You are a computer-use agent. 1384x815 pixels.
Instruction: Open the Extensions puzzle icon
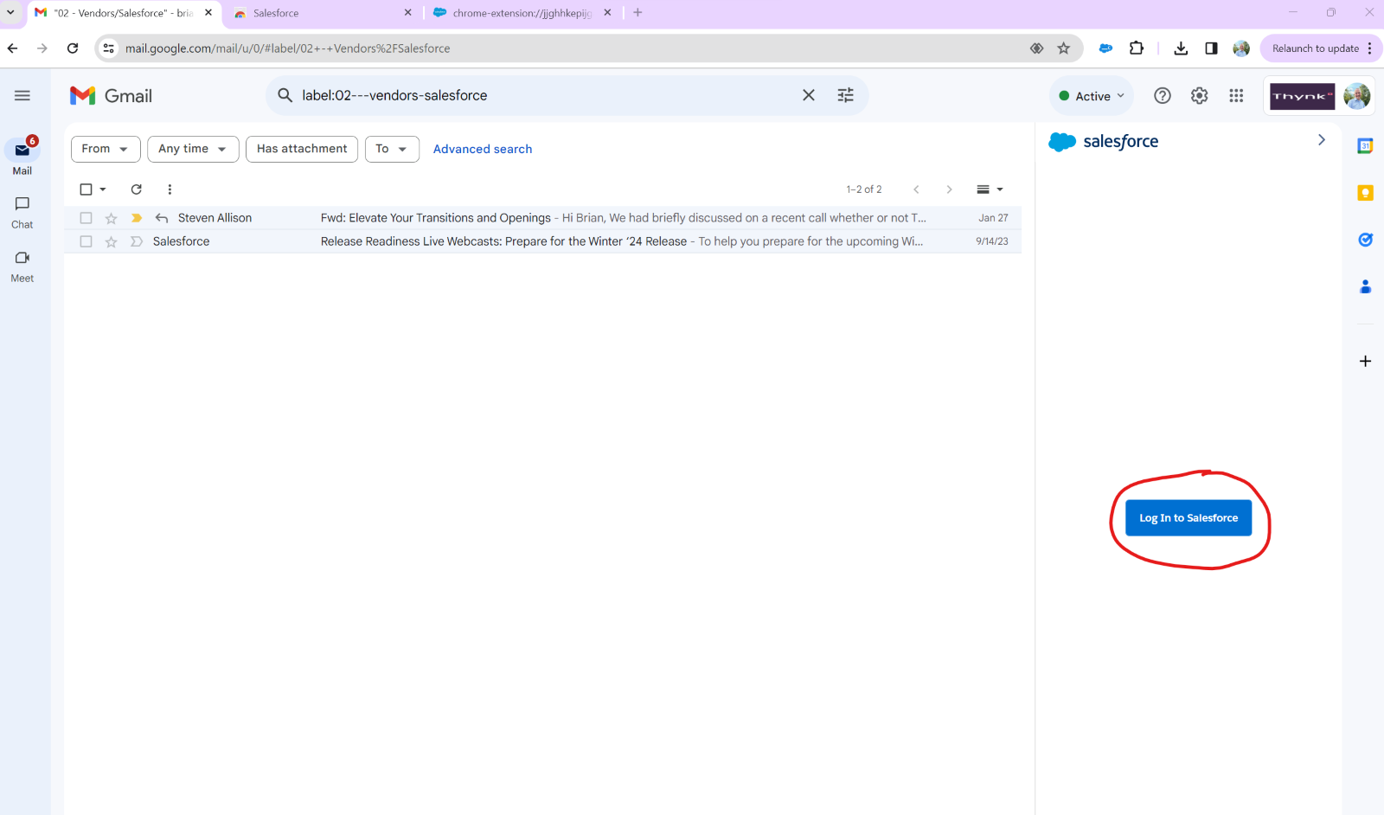[x=1137, y=48]
